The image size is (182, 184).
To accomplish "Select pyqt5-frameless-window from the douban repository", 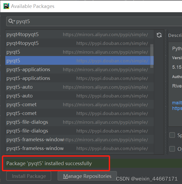I will click(80, 148).
